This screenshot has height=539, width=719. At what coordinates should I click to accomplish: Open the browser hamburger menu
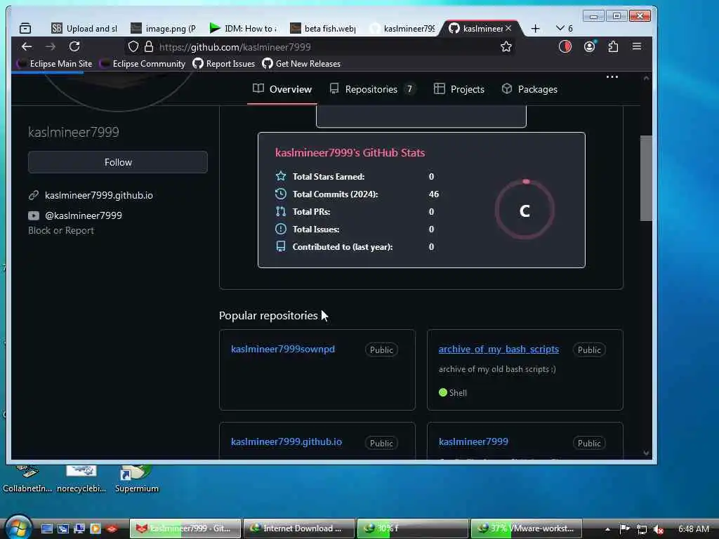[x=636, y=47]
